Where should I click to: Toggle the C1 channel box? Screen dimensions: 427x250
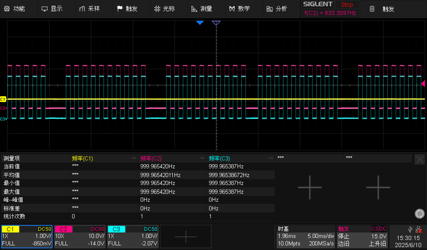pyautogui.click(x=27, y=237)
